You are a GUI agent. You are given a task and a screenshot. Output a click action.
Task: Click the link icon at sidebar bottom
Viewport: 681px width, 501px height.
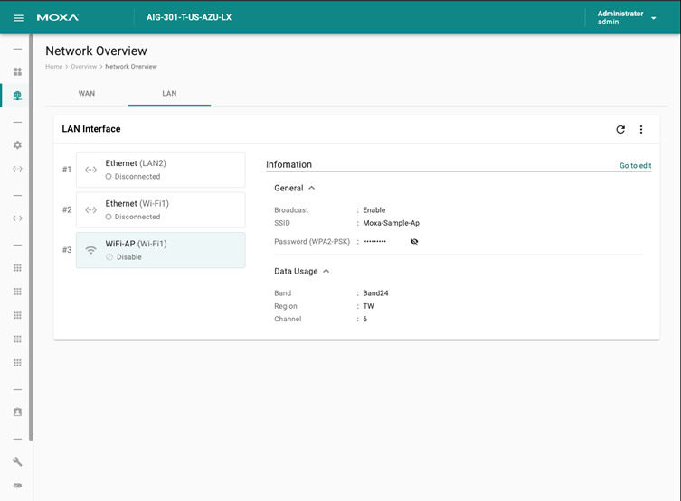[x=17, y=486]
